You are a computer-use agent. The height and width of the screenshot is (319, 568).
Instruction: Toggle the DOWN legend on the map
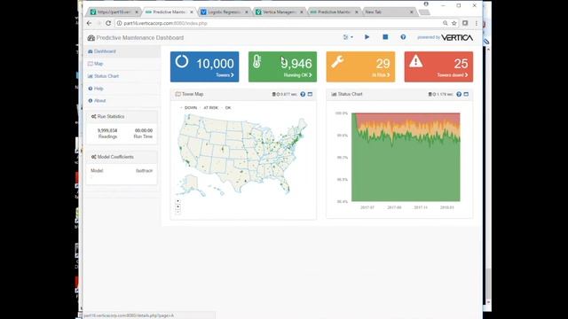(x=189, y=108)
